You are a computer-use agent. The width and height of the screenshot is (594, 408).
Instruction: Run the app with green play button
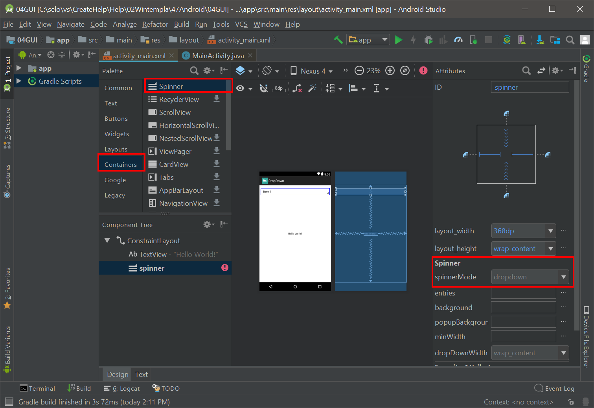click(399, 40)
